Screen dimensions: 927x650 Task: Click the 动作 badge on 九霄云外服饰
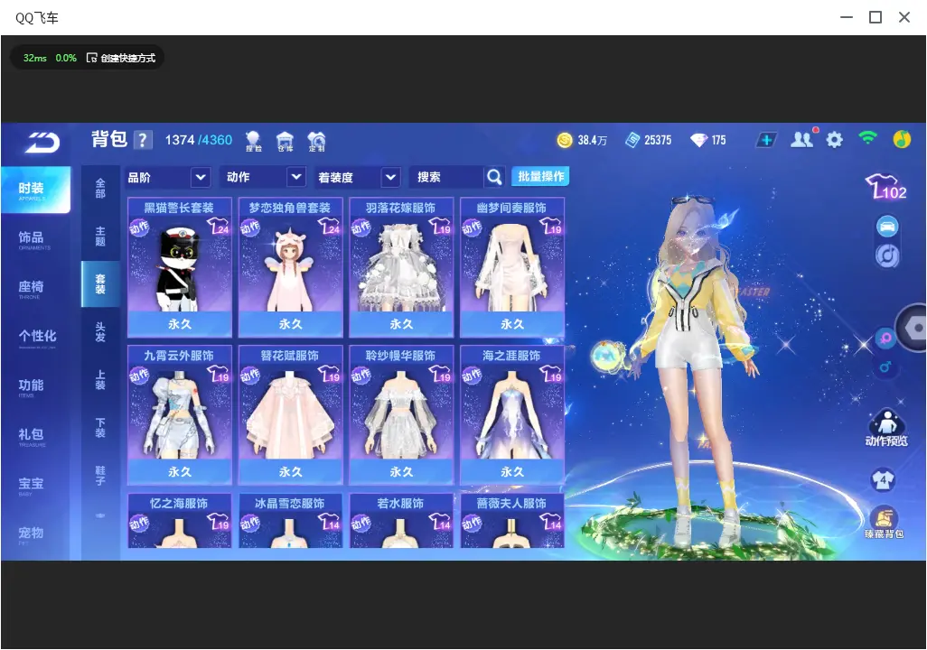139,376
